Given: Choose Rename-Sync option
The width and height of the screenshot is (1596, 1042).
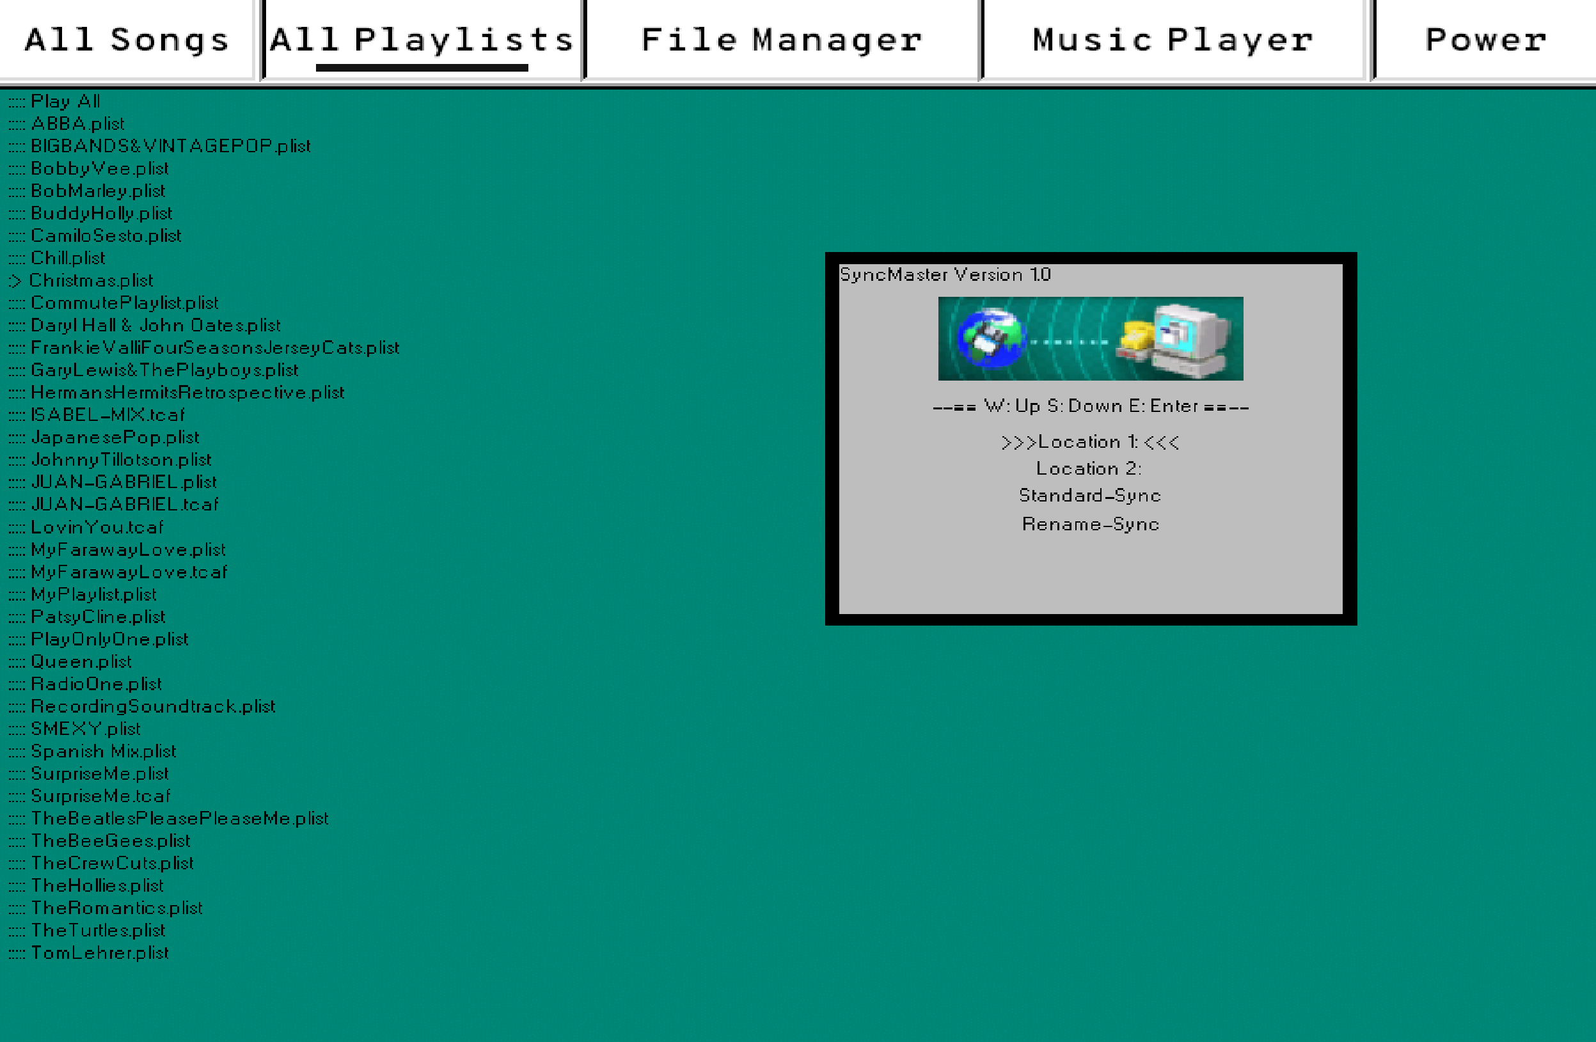Looking at the screenshot, I should pos(1091,525).
